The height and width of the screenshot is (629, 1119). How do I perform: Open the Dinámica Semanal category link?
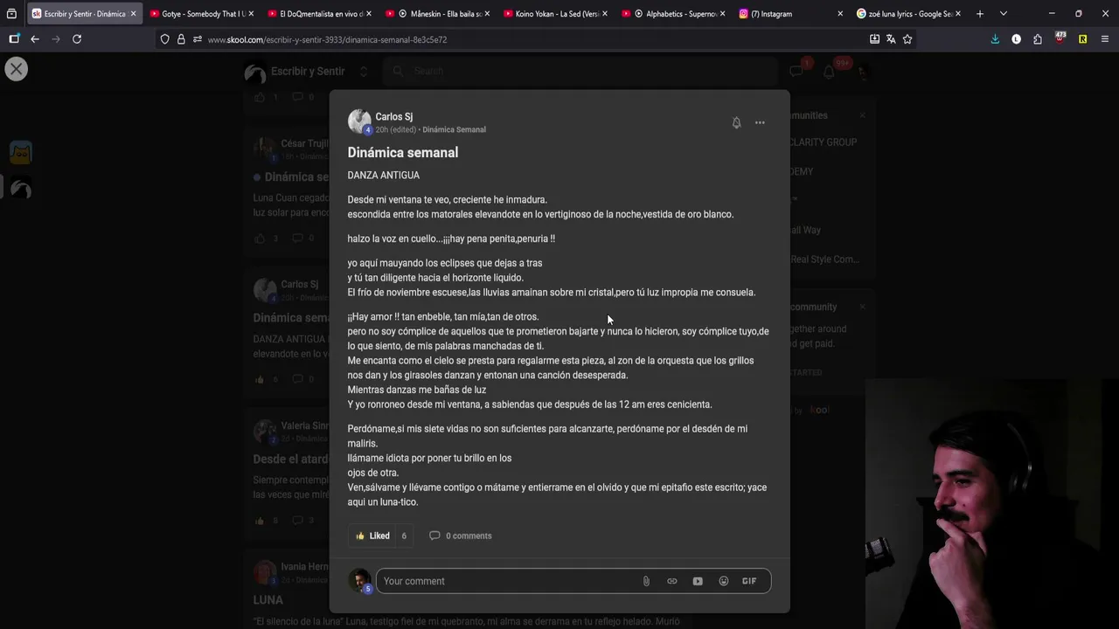454,129
